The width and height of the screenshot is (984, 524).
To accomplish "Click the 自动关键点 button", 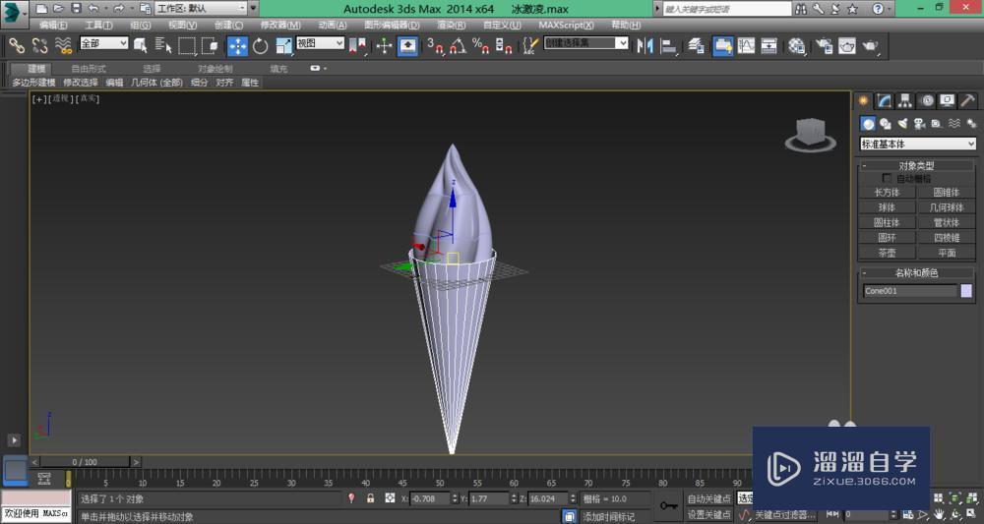I will tap(709, 498).
